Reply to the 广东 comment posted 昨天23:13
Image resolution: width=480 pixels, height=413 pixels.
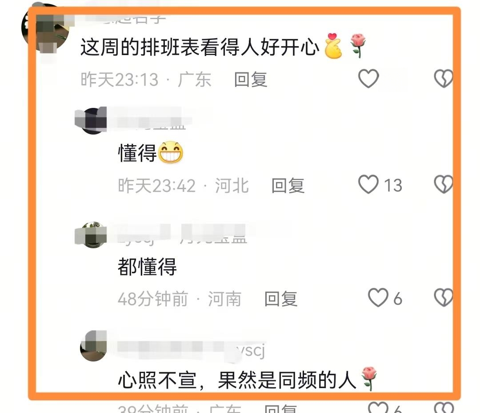[x=250, y=79]
